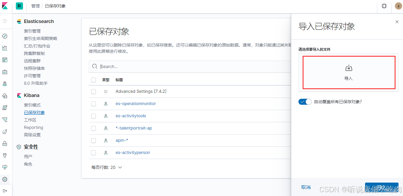
Task: Open 远程集群 menu item
Action: tap(32, 61)
